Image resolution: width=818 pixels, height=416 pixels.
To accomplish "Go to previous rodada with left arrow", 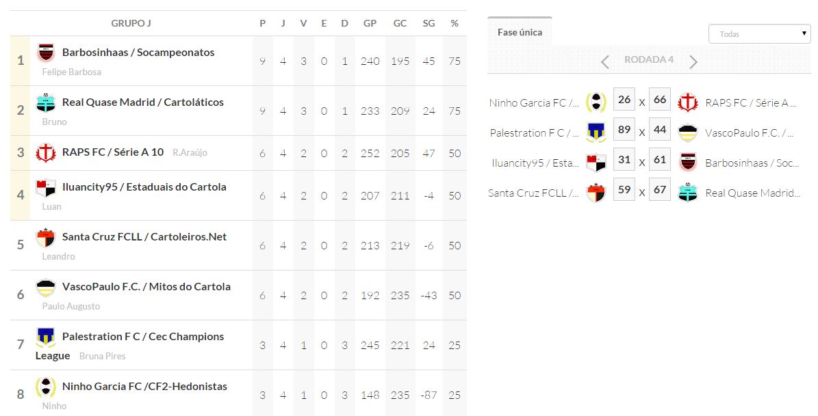I will pyautogui.click(x=605, y=62).
